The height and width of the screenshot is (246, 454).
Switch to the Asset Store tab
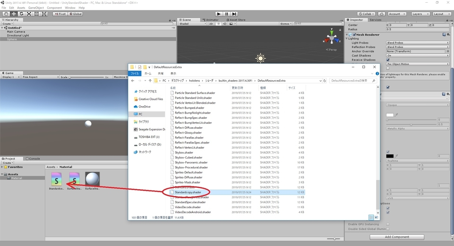point(235,20)
